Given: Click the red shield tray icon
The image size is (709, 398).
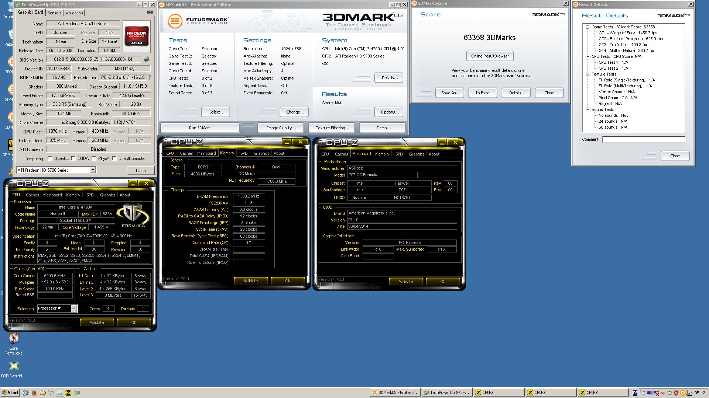Looking at the screenshot, I should pos(676,393).
